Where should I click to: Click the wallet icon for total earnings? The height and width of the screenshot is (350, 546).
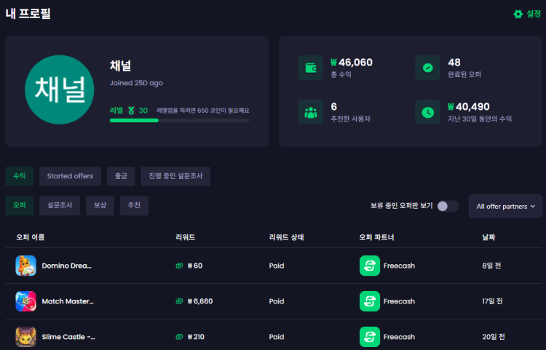click(311, 68)
